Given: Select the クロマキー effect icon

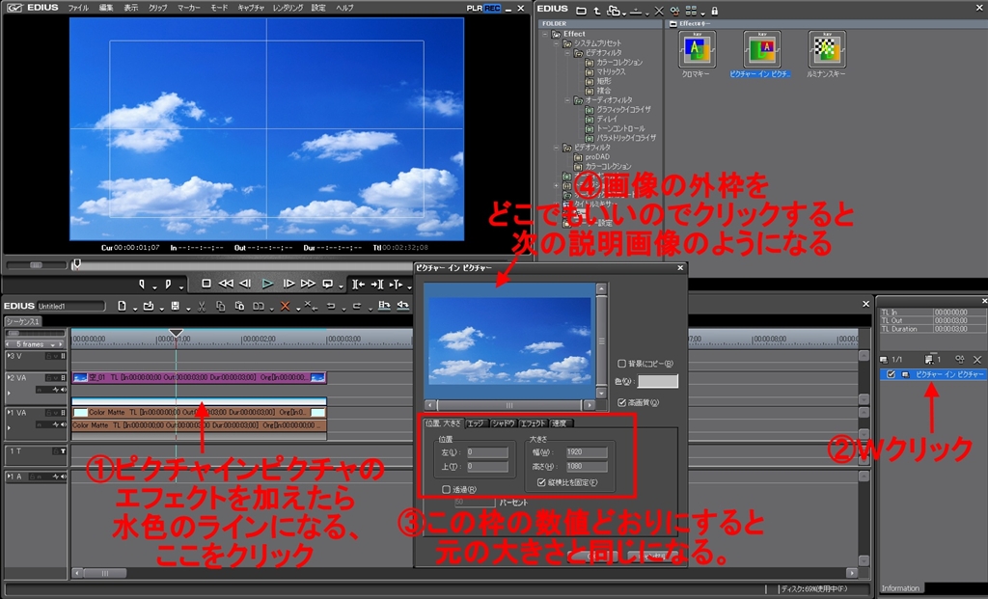Looking at the screenshot, I should (696, 51).
